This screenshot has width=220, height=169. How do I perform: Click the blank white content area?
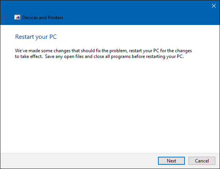coord(110,105)
